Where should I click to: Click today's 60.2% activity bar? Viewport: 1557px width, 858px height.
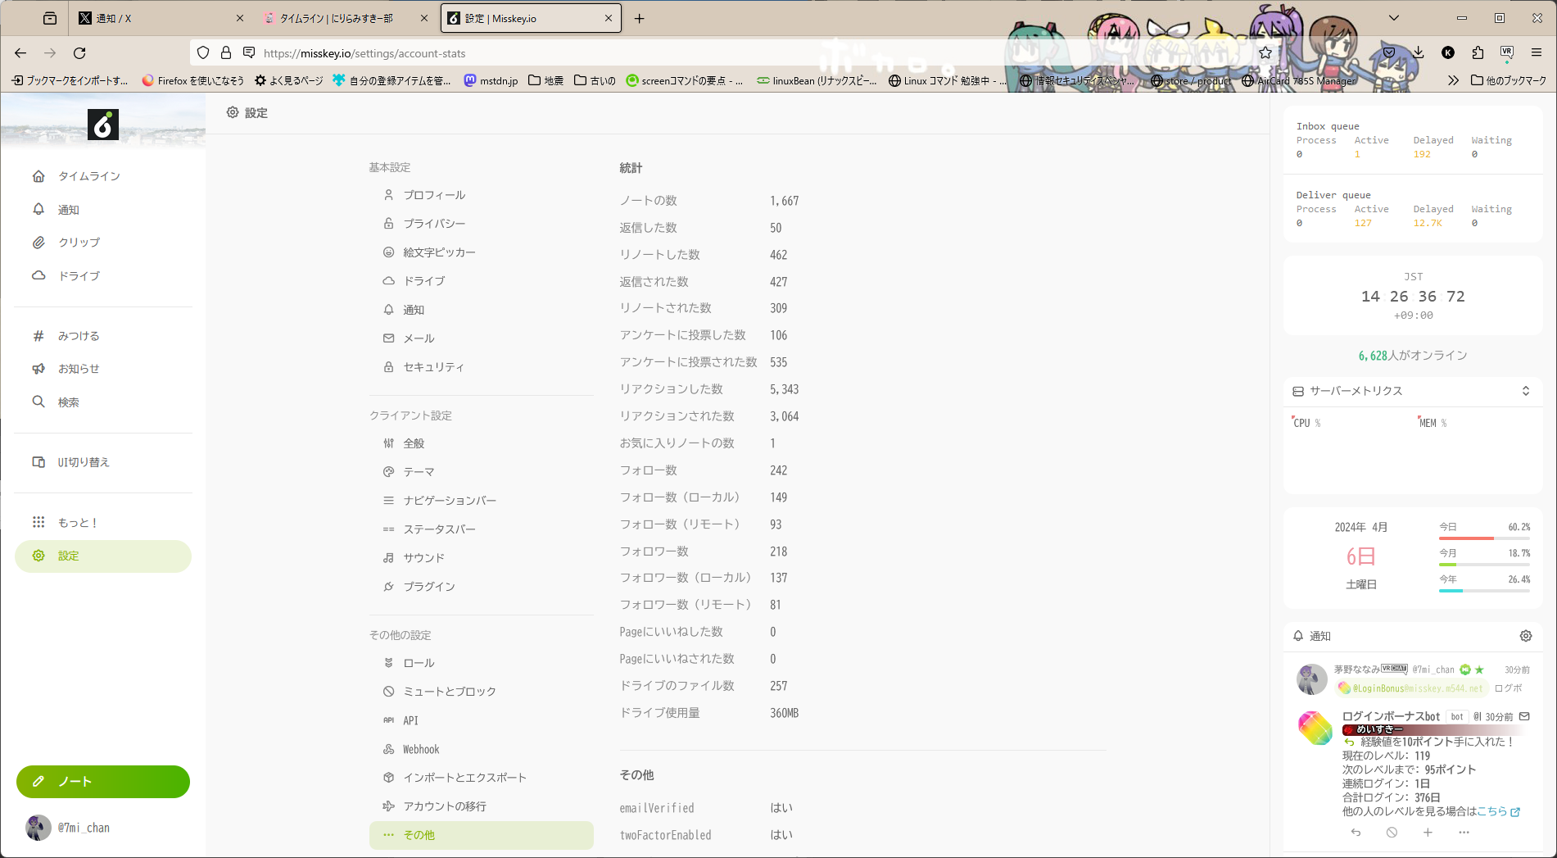click(1482, 538)
